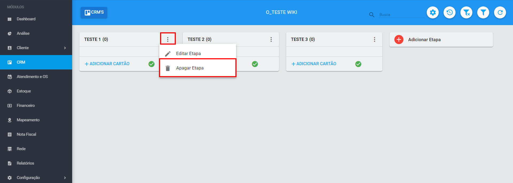Open TESTE 3 stage options menu
Image resolution: width=513 pixels, height=183 pixels.
click(375, 40)
